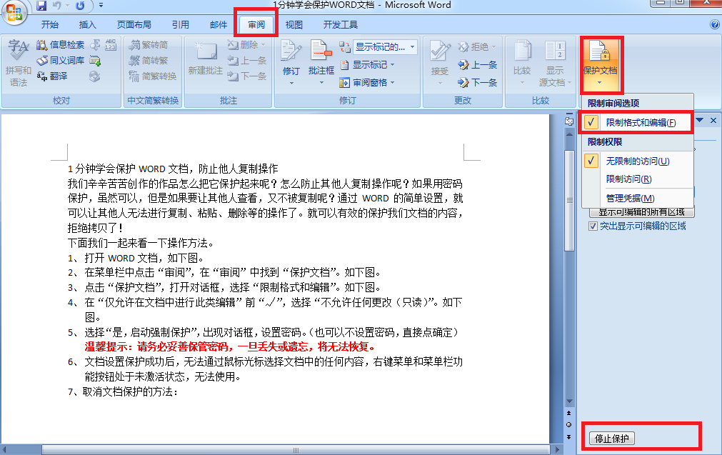Run 拼写和语法 spelling check
Viewport: 722px width, 455px height.
[18, 63]
